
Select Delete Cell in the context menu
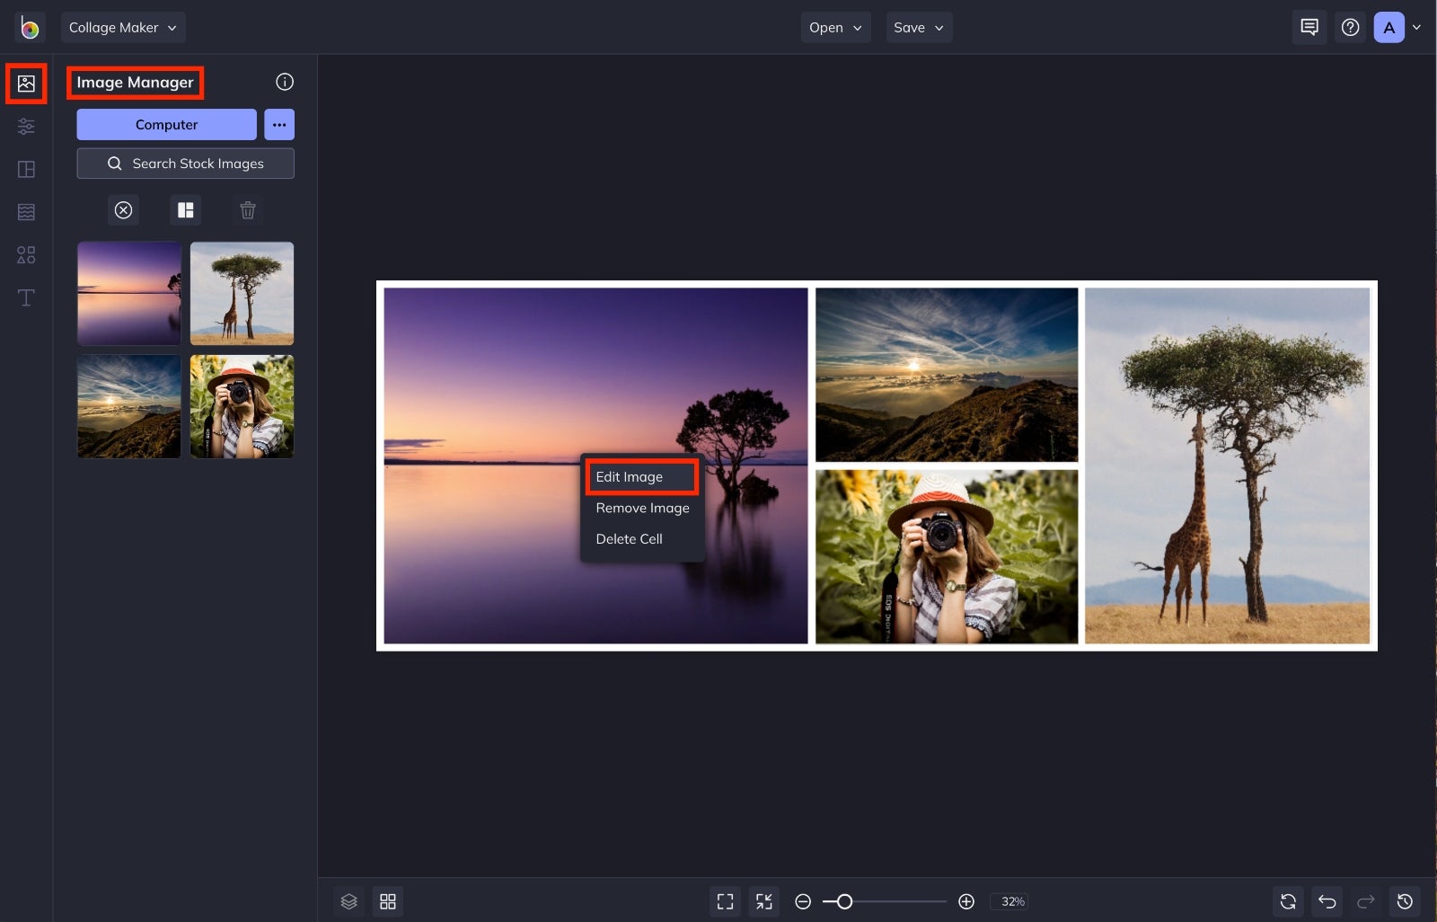[x=629, y=538]
